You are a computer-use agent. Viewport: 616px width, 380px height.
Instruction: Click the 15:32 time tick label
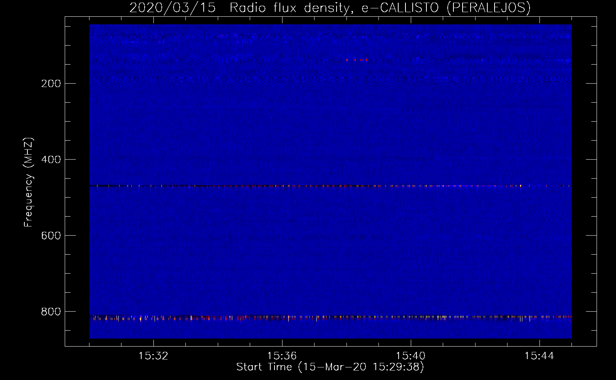coord(153,356)
